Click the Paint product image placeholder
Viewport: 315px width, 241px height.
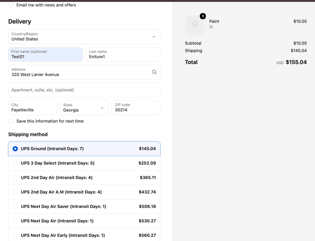[x=195, y=24]
